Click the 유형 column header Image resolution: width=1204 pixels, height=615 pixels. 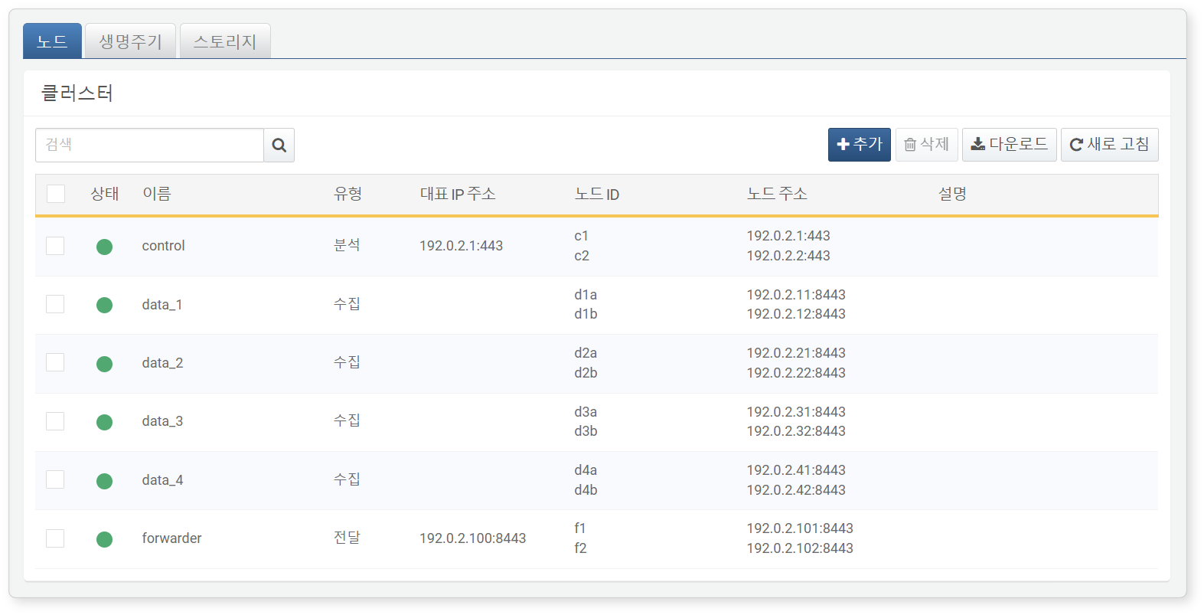point(348,194)
